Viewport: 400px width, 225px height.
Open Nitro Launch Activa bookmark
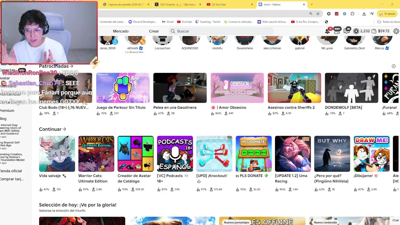[x=272, y=22]
